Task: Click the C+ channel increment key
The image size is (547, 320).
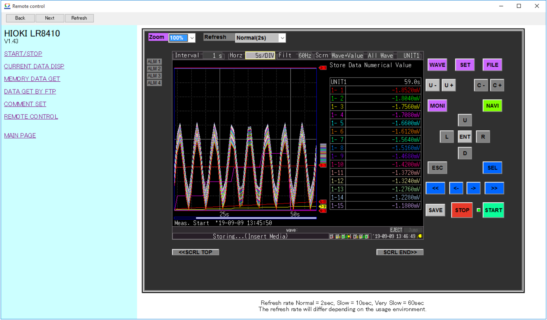Action: [497, 85]
